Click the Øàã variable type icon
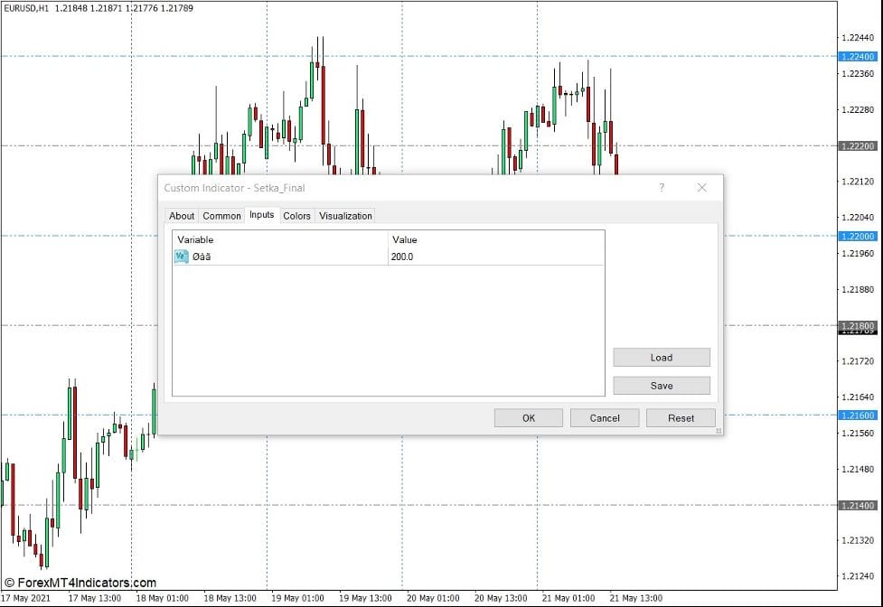883x607 pixels. click(x=180, y=257)
